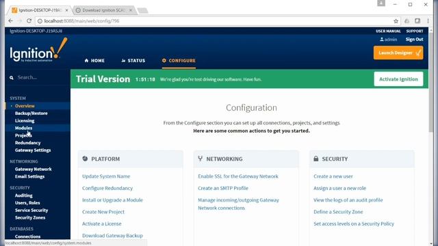The image size is (438, 246).
Task: Open Gateway Settings in the sidebar
Action: [33, 150]
